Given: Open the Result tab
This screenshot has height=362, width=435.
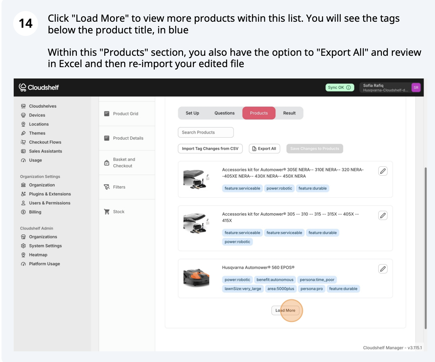Looking at the screenshot, I should click(x=289, y=113).
